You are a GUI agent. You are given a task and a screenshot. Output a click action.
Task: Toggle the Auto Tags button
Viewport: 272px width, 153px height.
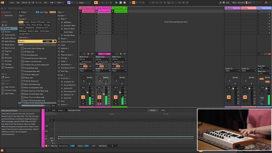point(42,12)
